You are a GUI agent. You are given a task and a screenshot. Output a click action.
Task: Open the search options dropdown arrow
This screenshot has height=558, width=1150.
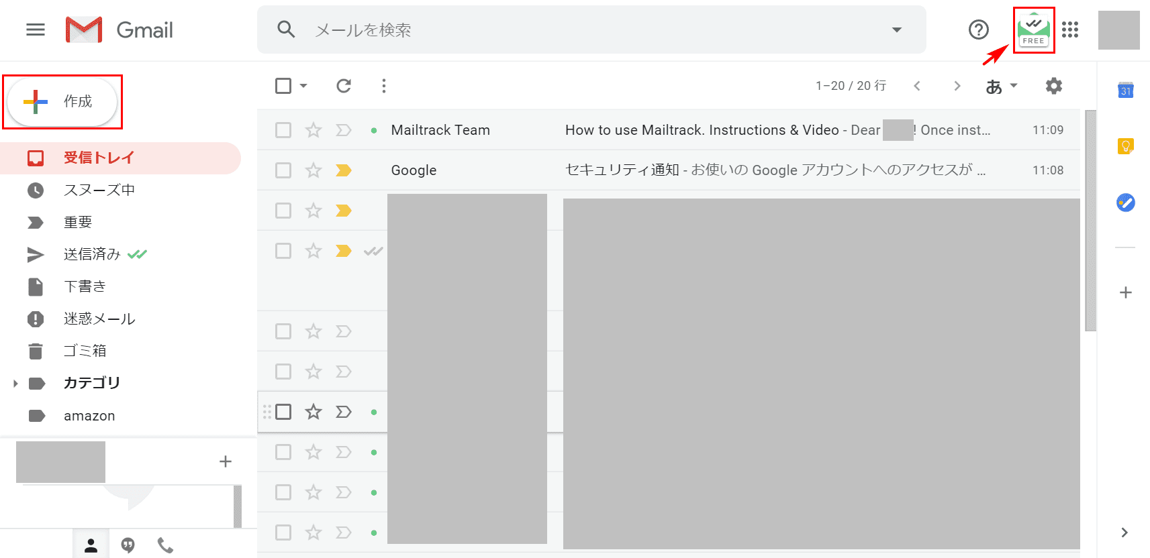[897, 30]
